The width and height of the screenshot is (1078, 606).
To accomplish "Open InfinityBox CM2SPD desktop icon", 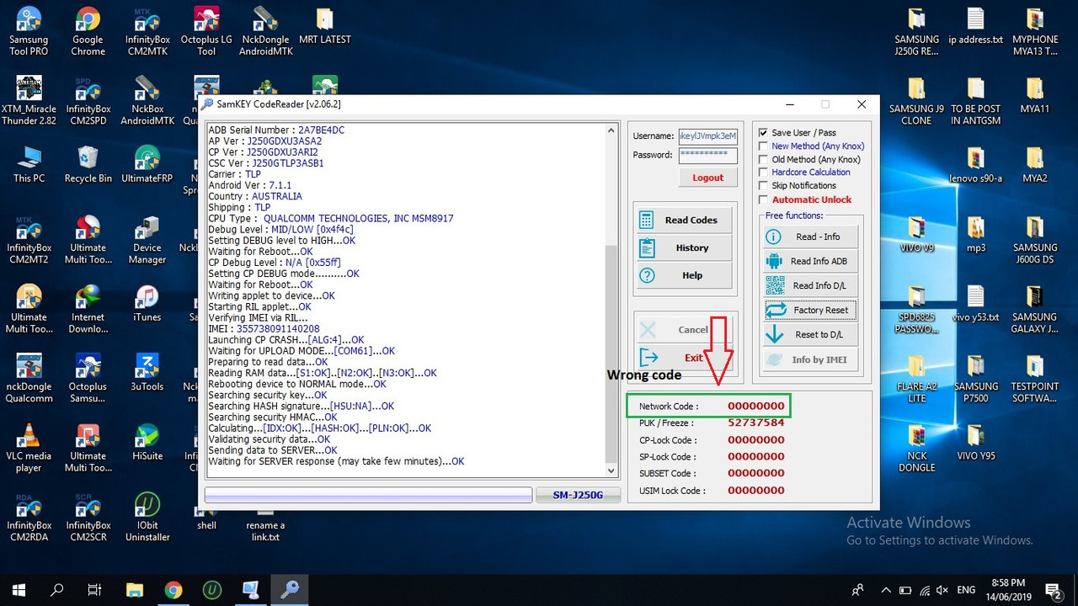I will click(88, 101).
